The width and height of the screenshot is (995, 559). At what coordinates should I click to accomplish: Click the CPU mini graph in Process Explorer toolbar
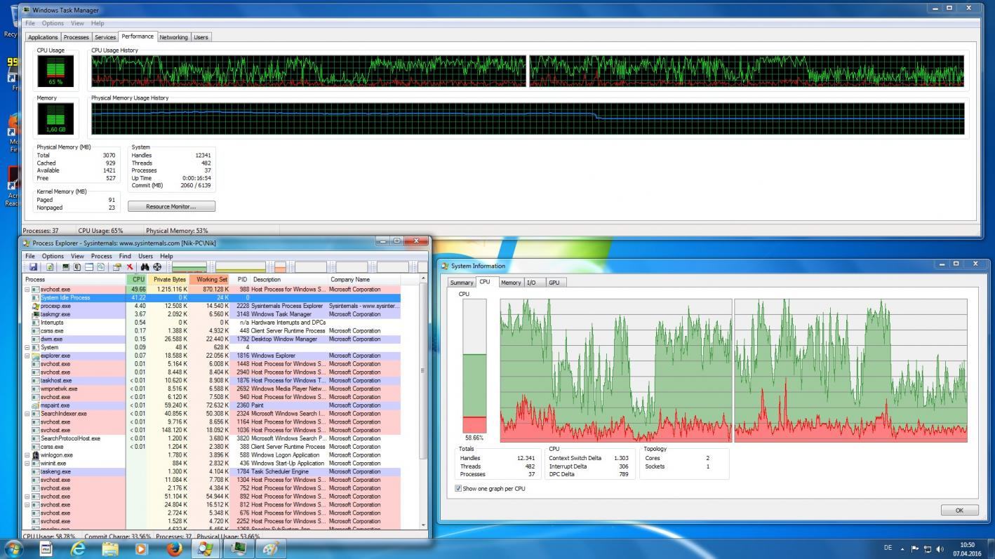coord(189,267)
